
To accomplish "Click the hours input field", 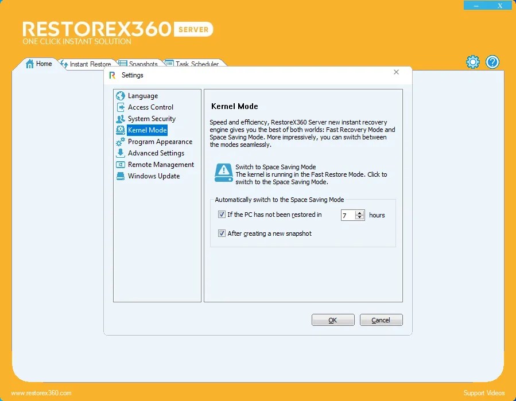I will pyautogui.click(x=348, y=216).
